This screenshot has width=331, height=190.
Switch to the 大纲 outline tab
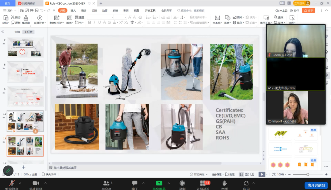click(17, 32)
